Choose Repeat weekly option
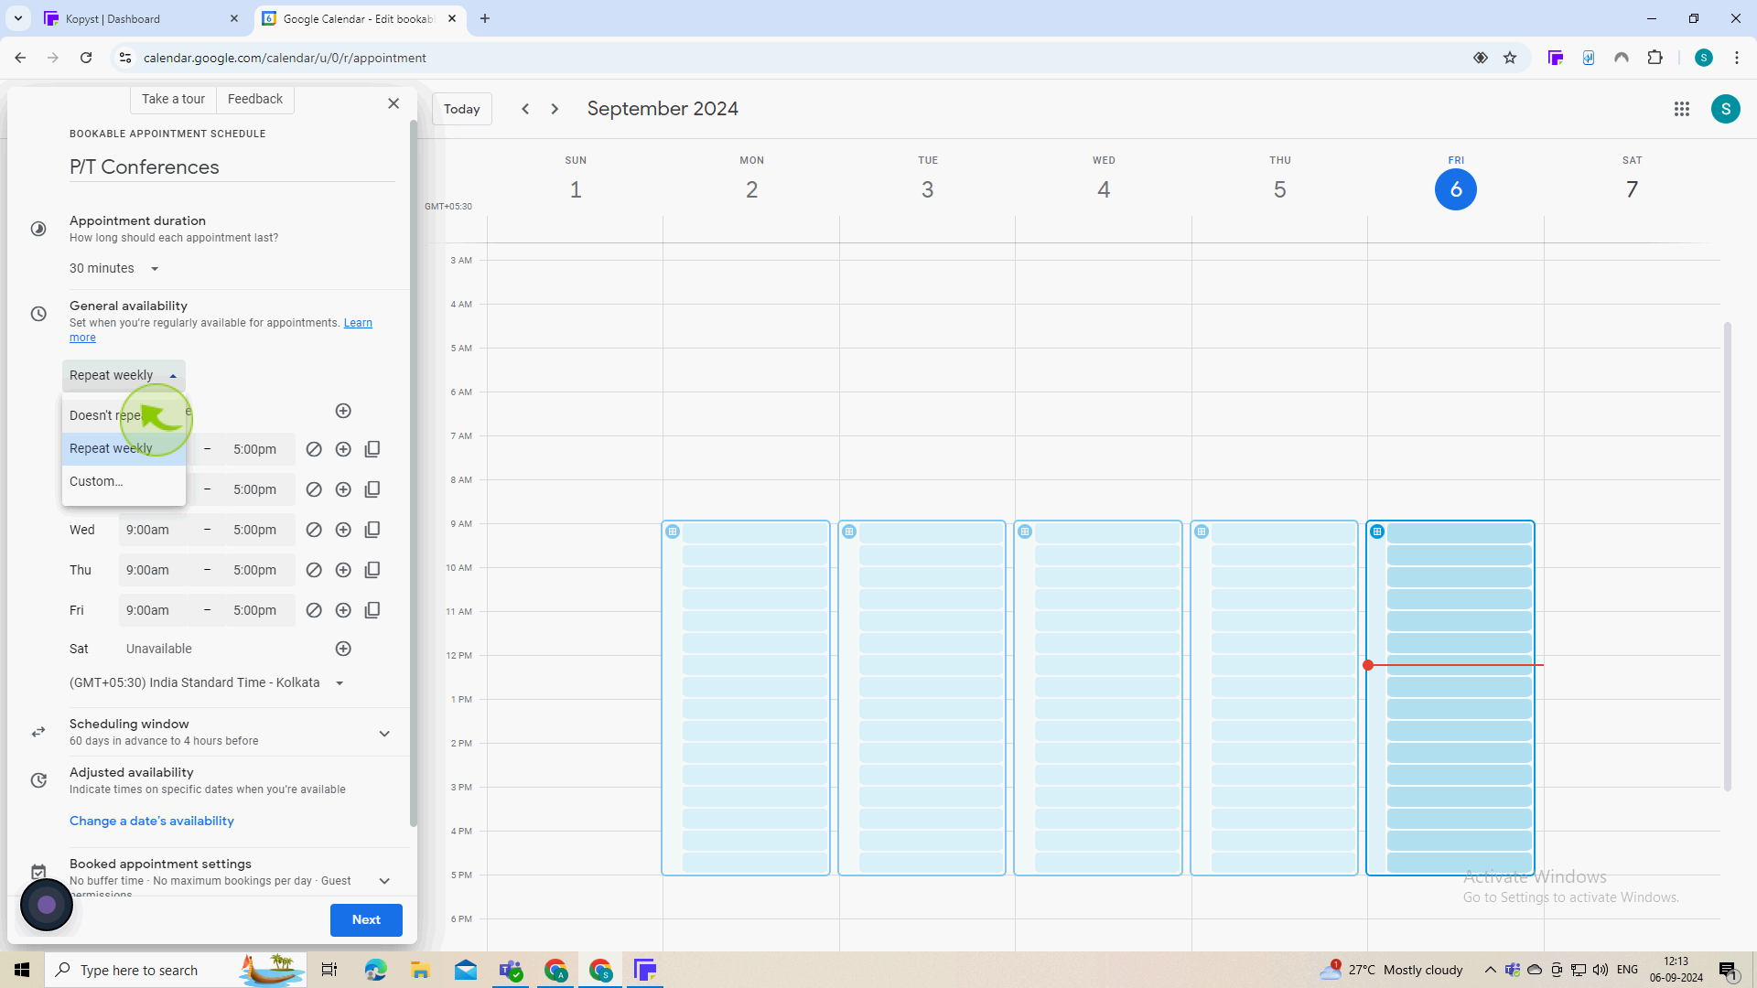Screen dimensions: 1757x988 click(124, 448)
